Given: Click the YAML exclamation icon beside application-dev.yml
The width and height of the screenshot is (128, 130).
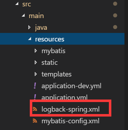Looking at the screenshot, I should point(35,86).
